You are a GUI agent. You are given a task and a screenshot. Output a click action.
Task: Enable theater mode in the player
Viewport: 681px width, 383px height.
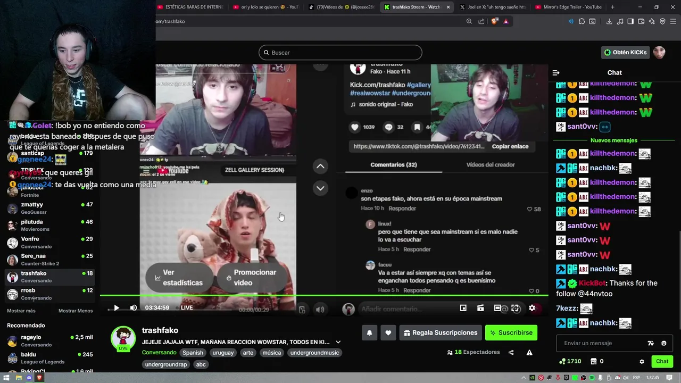[497, 308]
